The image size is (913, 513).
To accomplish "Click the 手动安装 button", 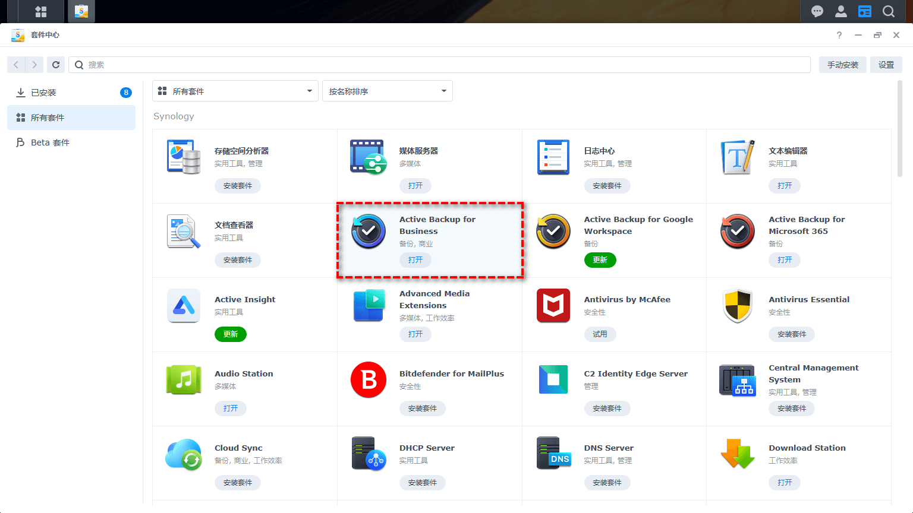I will point(842,64).
